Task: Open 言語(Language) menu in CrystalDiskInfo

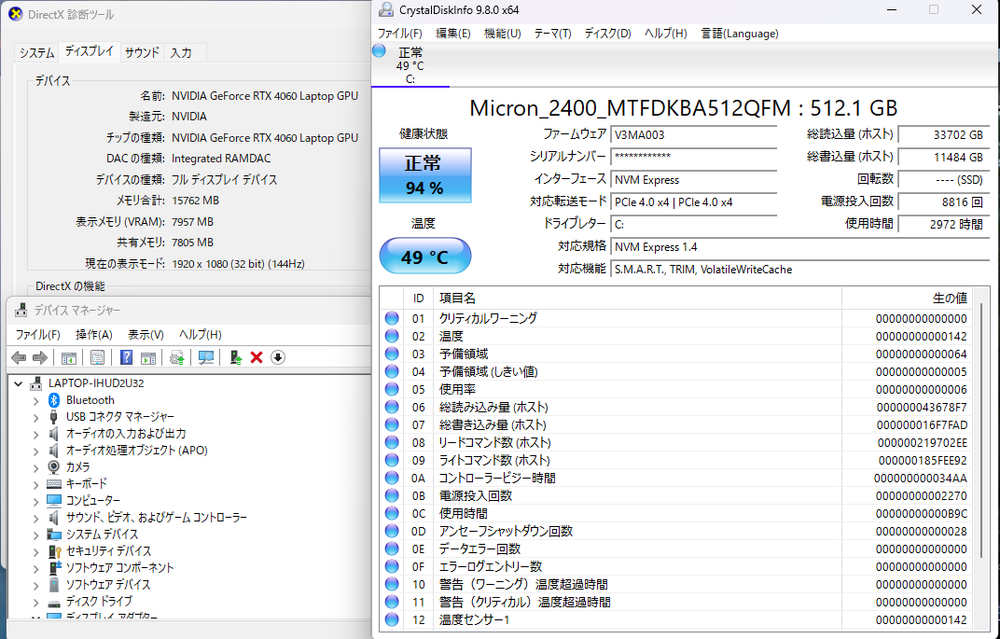Action: 740,34
